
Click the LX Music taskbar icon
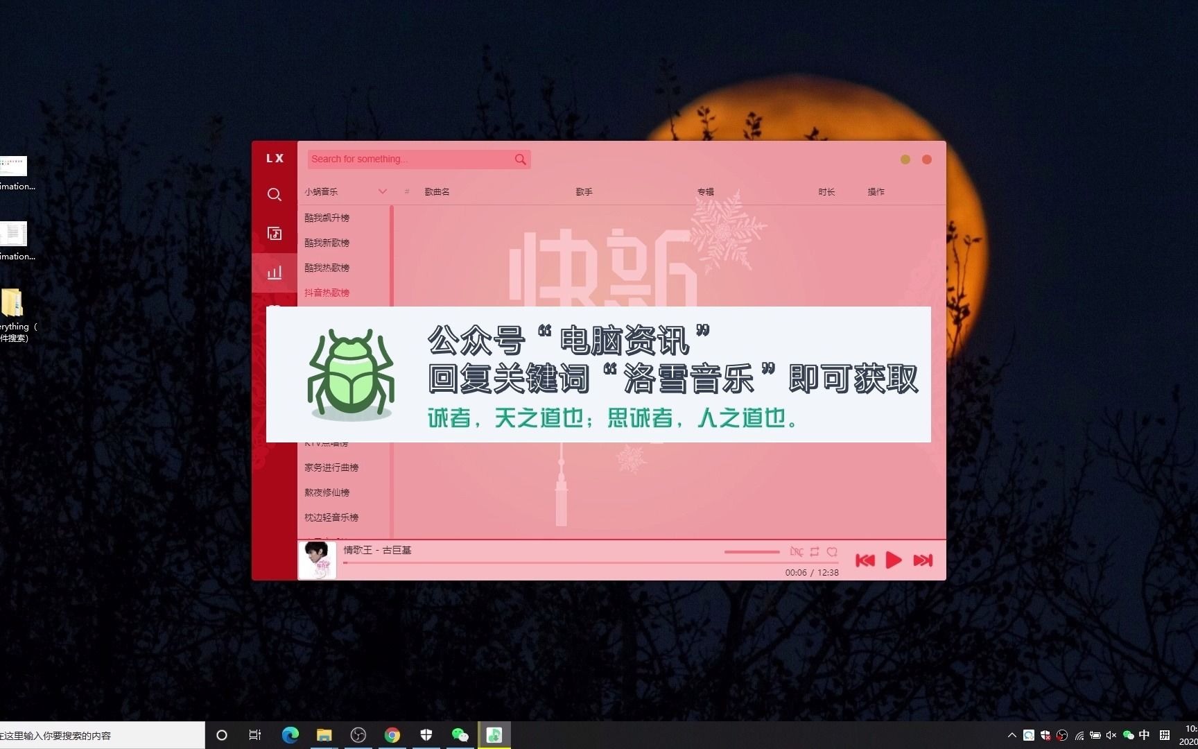[x=494, y=735]
